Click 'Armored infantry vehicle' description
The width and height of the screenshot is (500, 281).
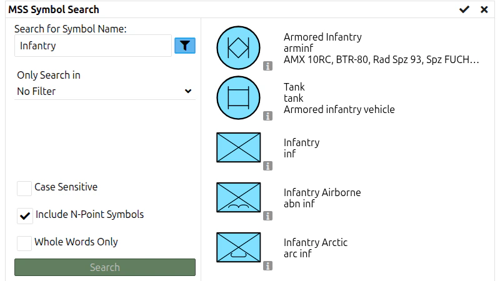pos(339,110)
